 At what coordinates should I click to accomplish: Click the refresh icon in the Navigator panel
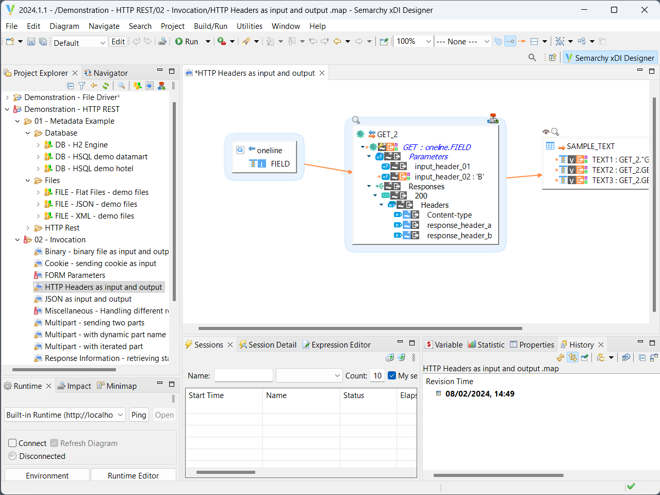(x=105, y=86)
